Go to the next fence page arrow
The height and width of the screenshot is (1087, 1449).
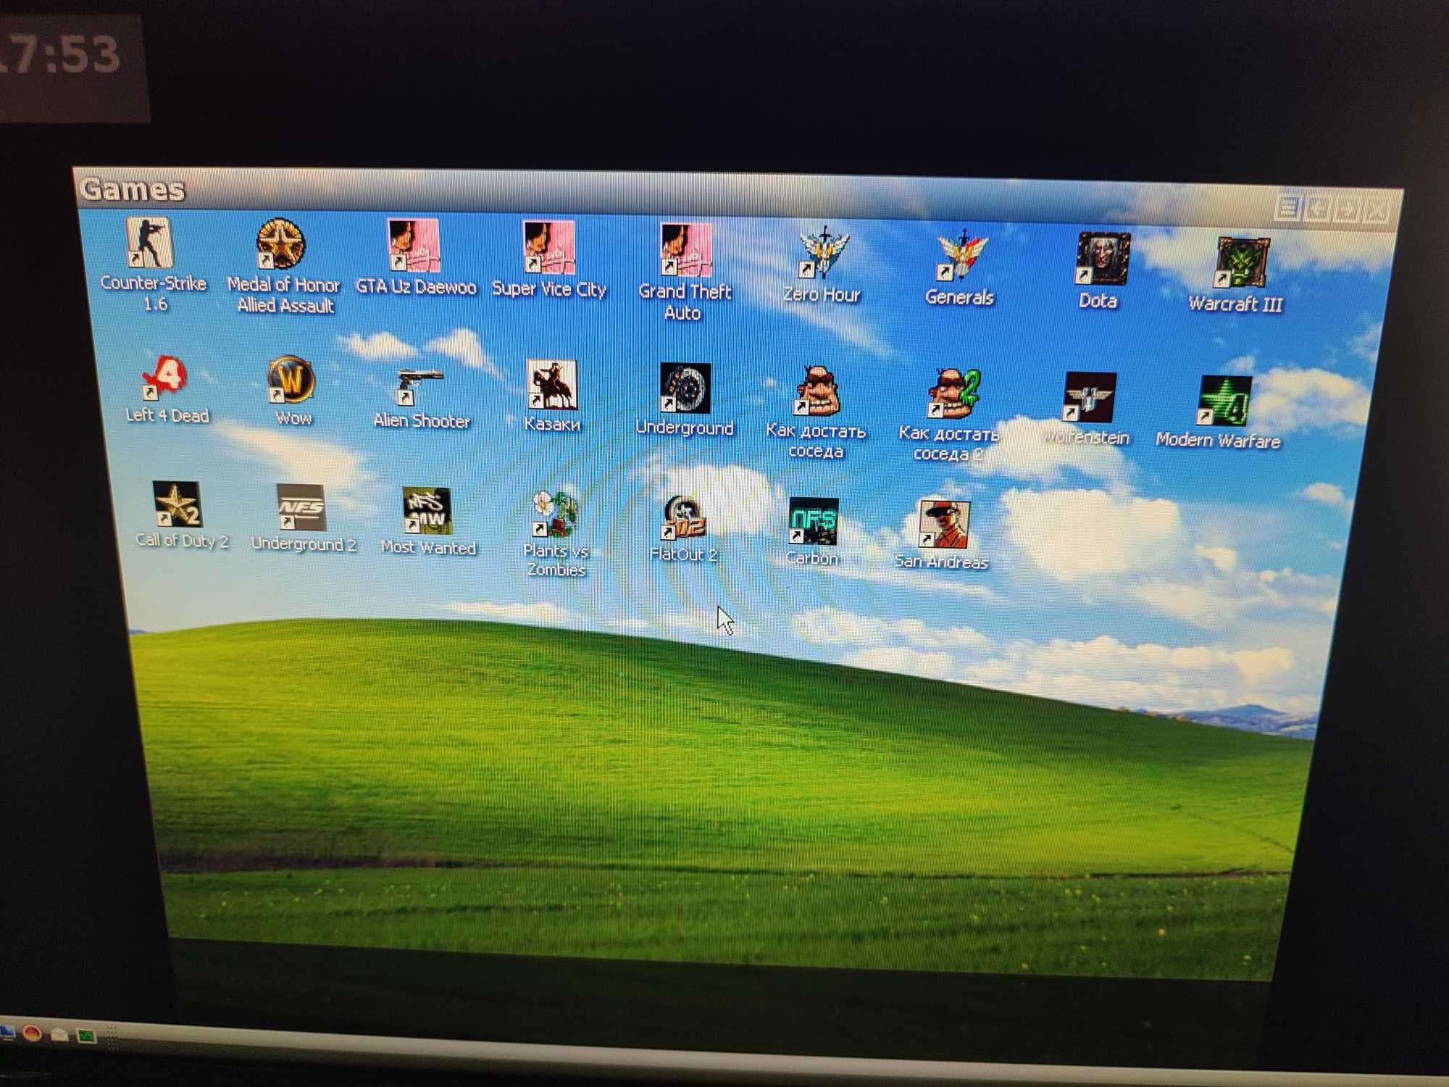click(x=1347, y=211)
